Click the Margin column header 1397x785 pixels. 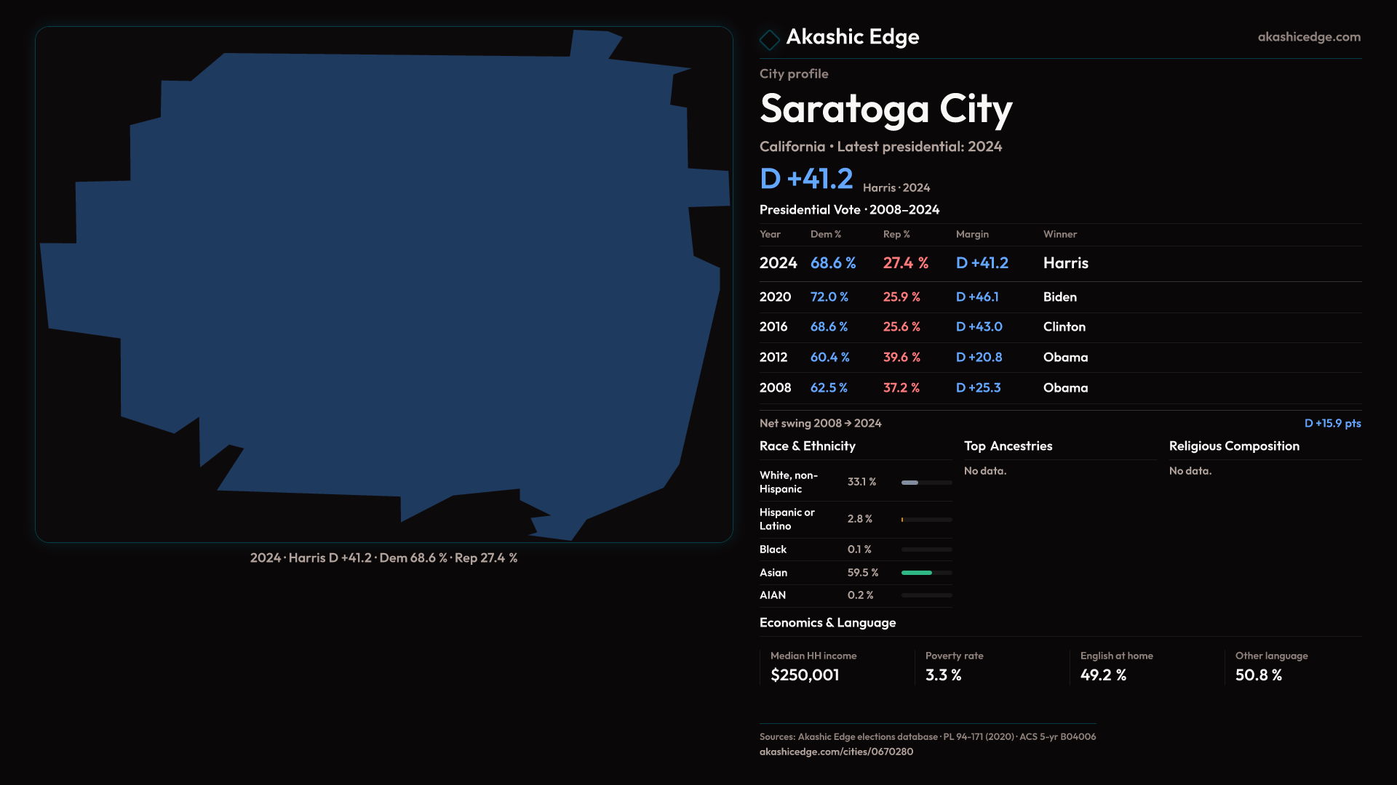972,234
